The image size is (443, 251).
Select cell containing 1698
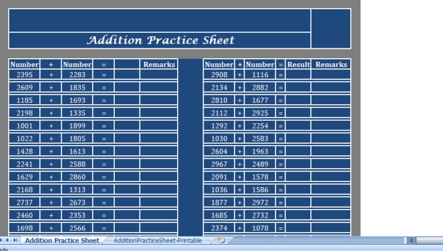coord(25,228)
